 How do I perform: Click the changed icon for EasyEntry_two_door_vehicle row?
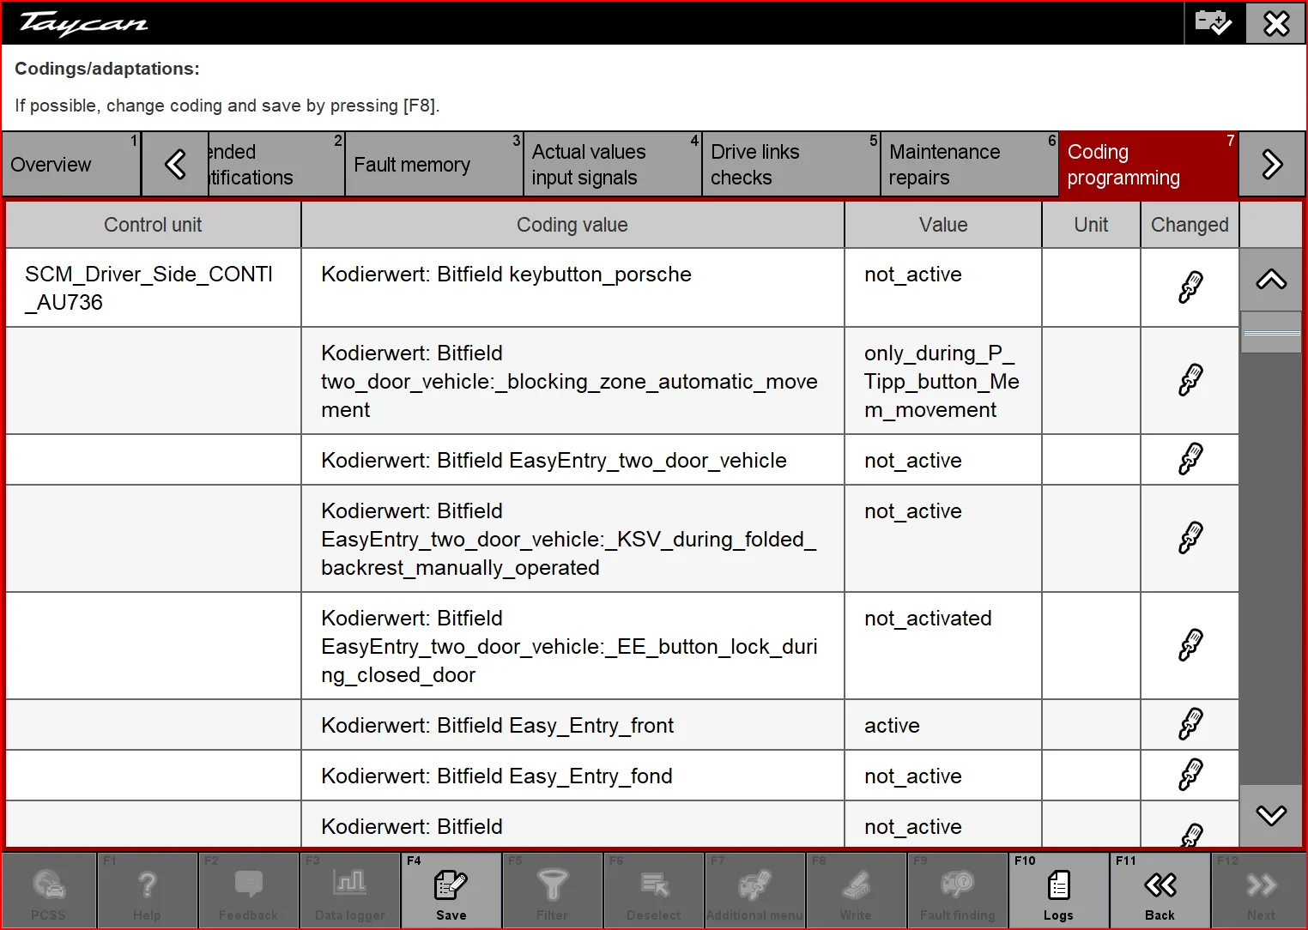tap(1190, 459)
